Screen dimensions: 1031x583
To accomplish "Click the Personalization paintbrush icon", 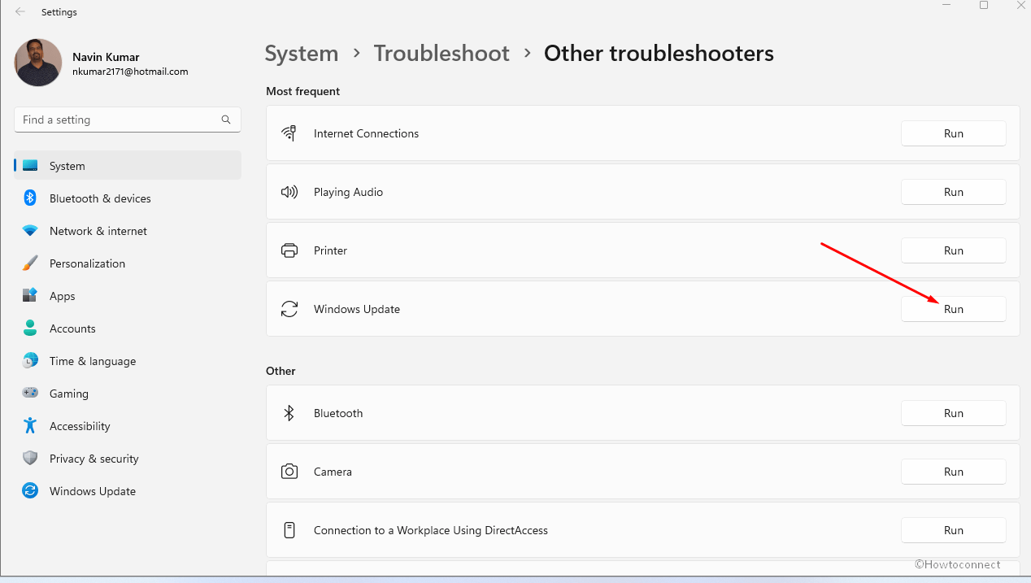I will [x=30, y=263].
